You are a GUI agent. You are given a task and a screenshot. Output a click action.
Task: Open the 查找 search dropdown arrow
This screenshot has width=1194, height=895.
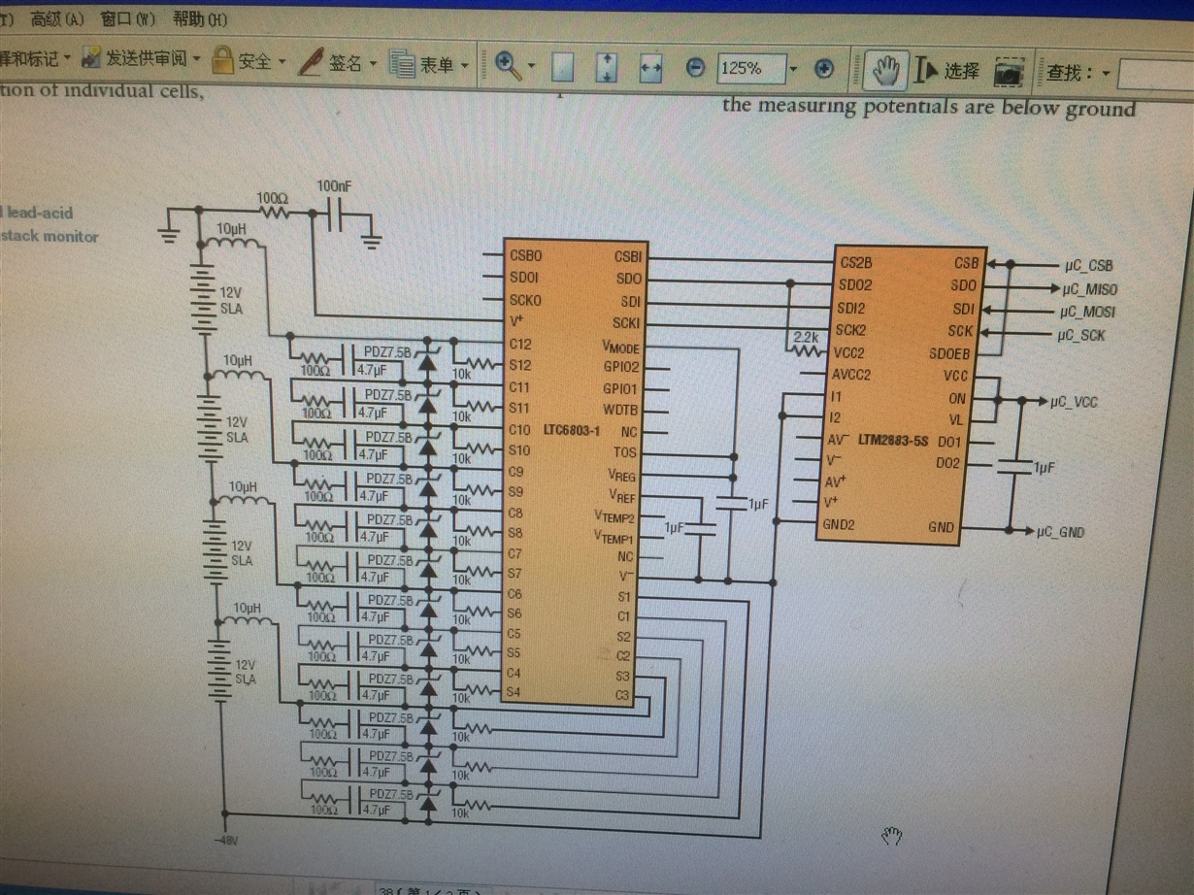click(1106, 73)
